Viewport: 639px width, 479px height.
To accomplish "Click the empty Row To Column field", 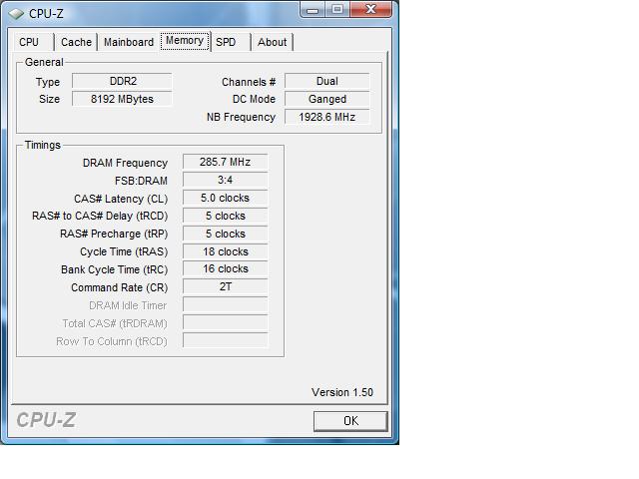I will [226, 340].
